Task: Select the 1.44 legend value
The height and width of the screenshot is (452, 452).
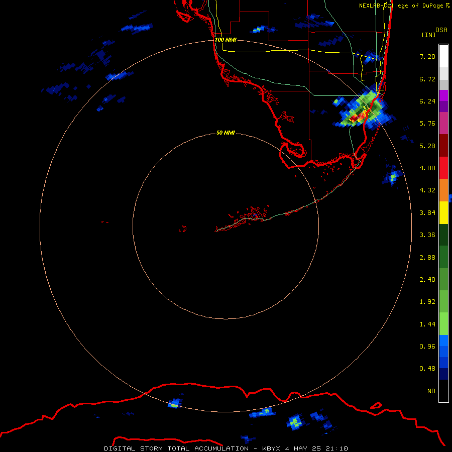Action: click(x=427, y=324)
